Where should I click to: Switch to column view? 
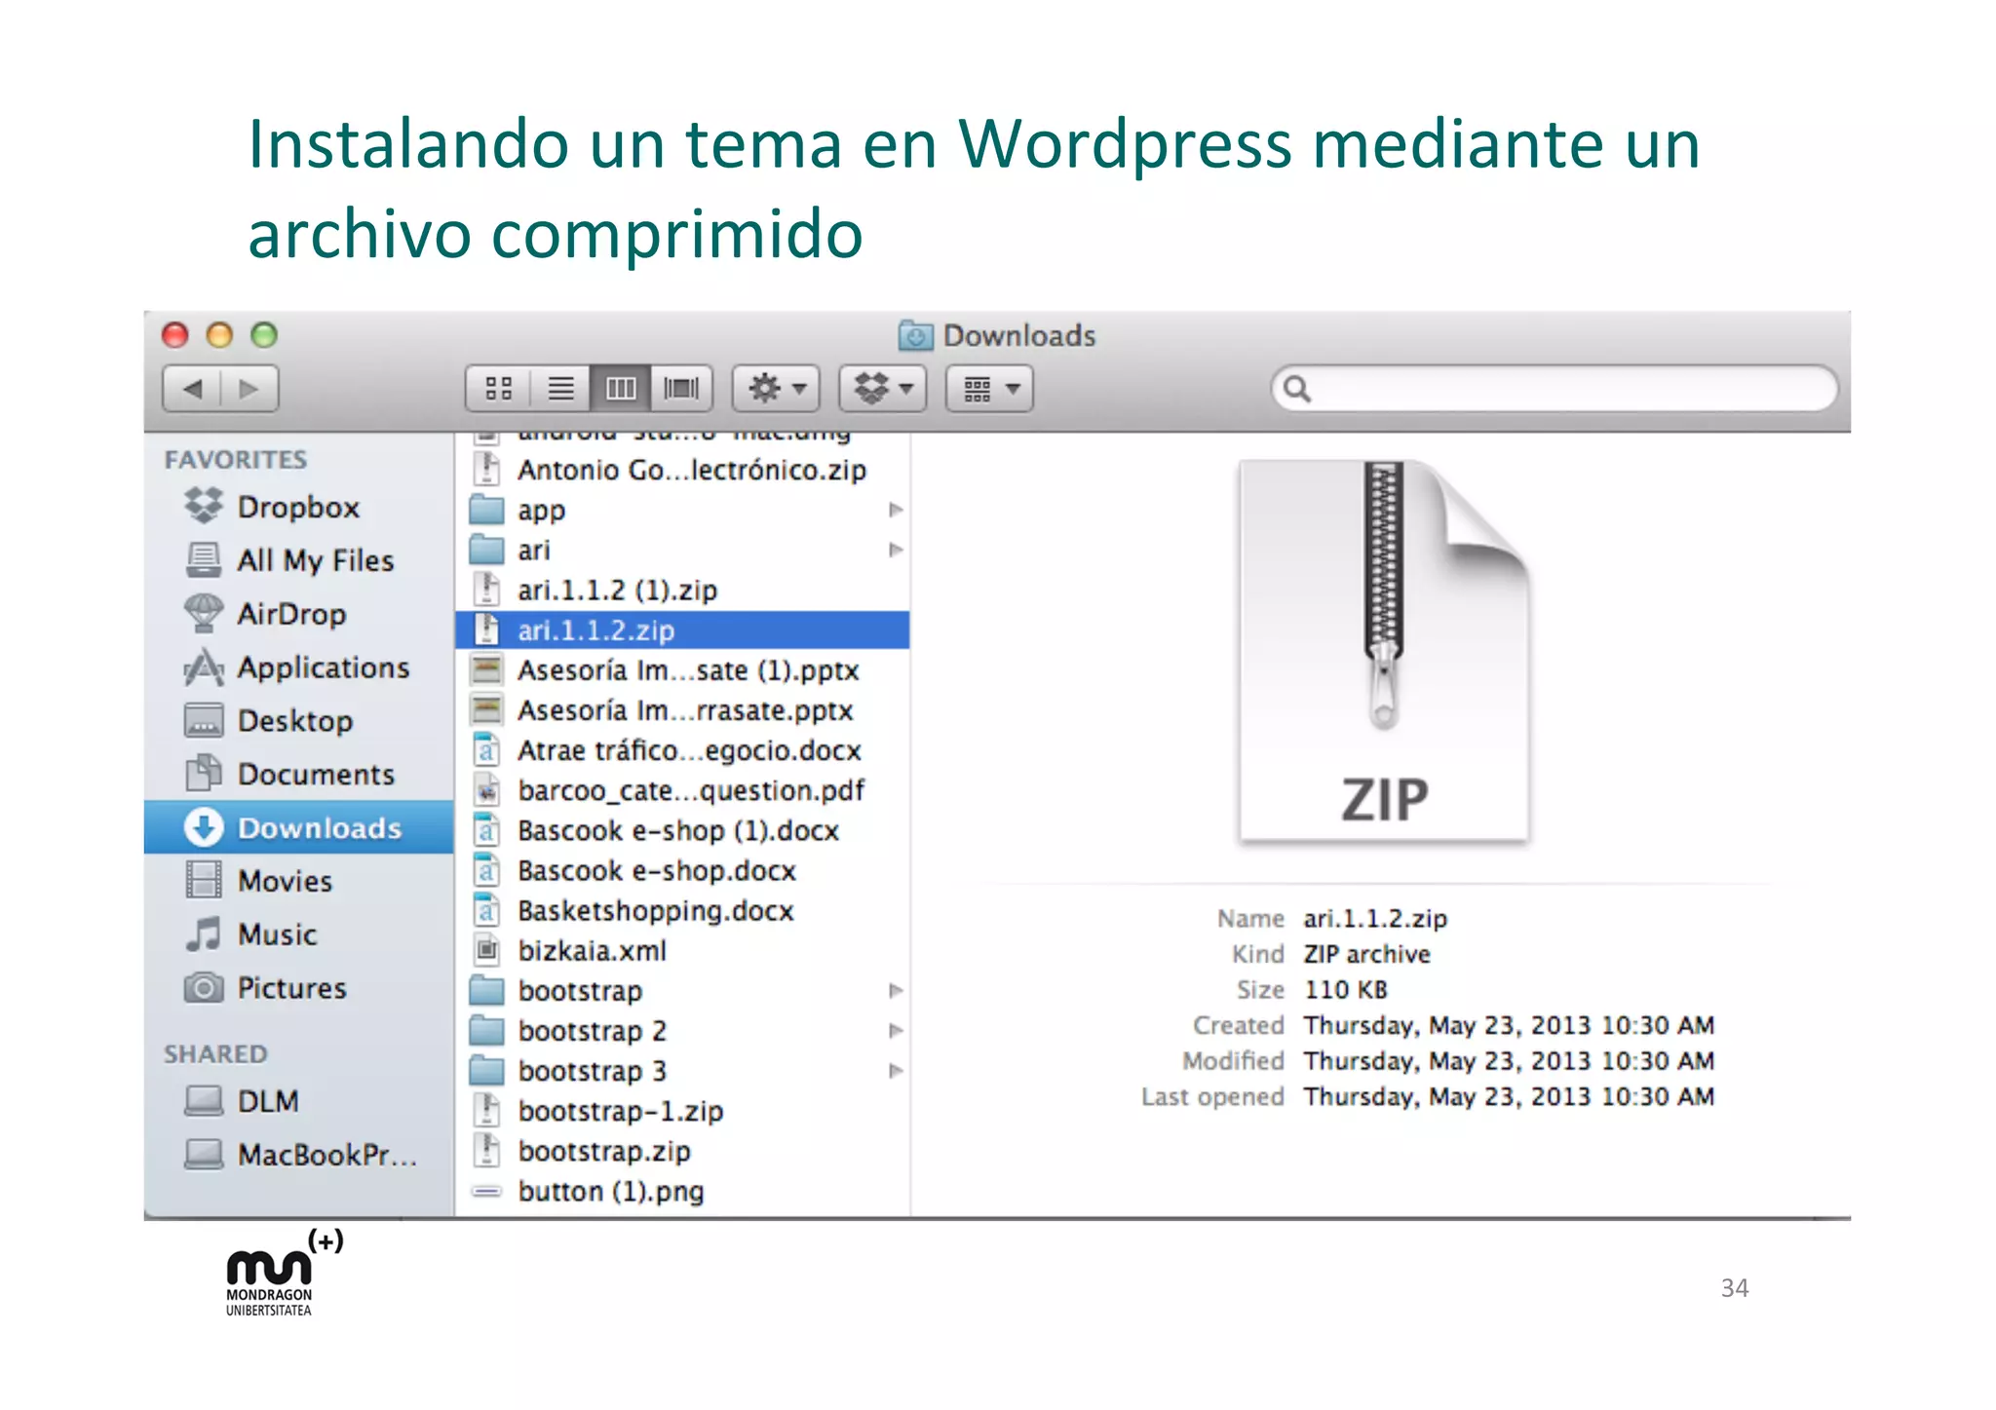pyautogui.click(x=621, y=389)
